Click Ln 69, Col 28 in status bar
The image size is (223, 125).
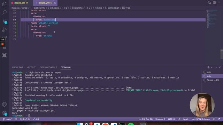pyautogui.click(x=146, y=119)
